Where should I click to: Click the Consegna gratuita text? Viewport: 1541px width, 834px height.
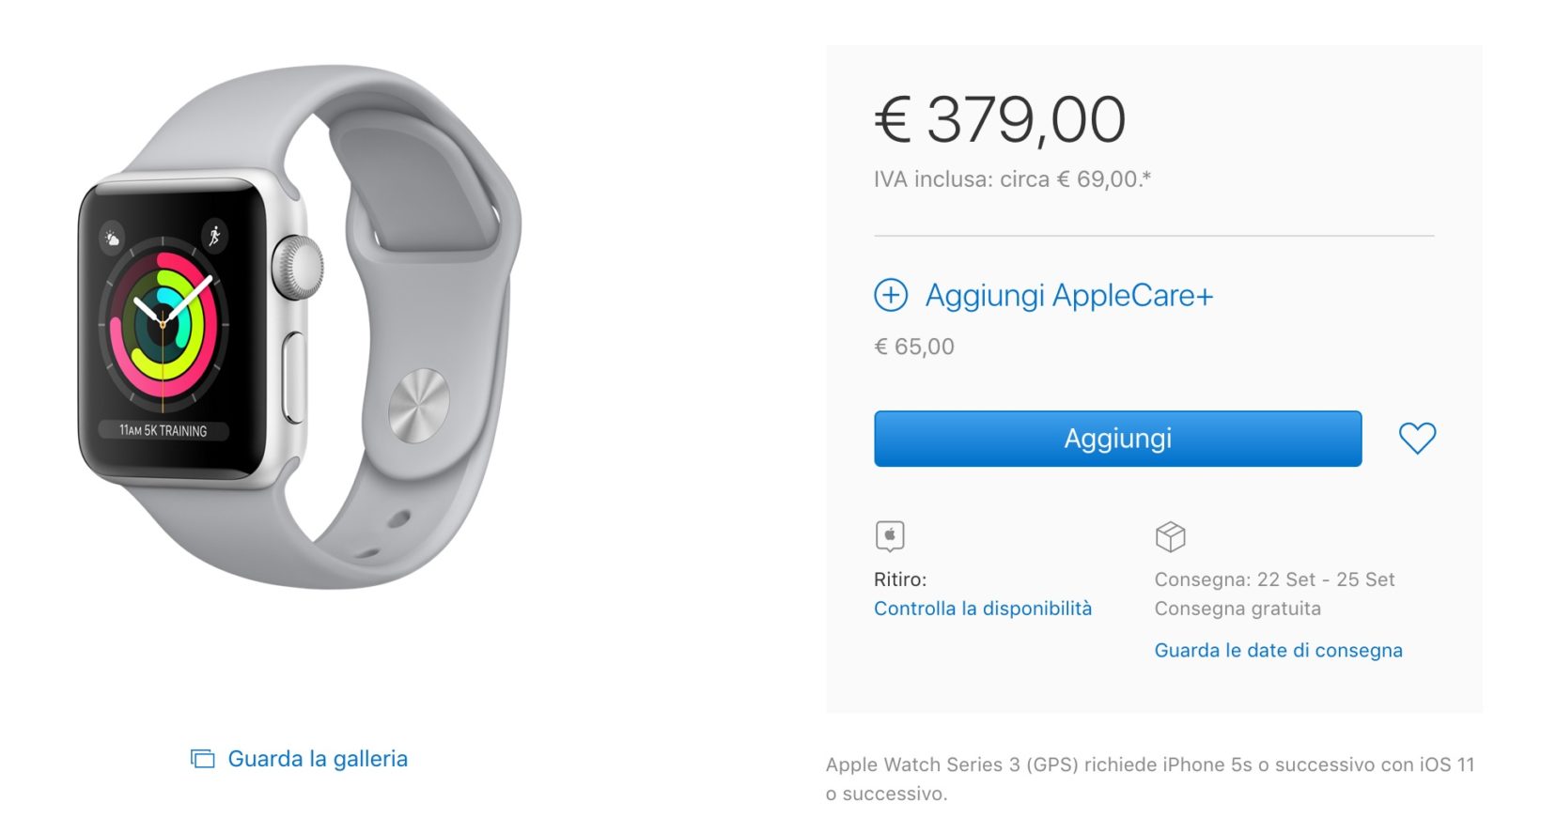click(1237, 609)
